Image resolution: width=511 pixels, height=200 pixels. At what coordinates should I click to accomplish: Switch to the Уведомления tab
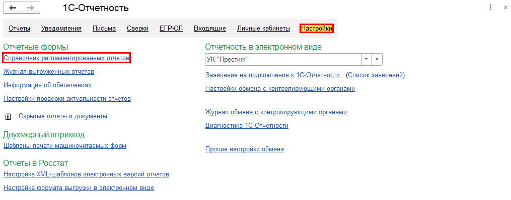coord(61,29)
